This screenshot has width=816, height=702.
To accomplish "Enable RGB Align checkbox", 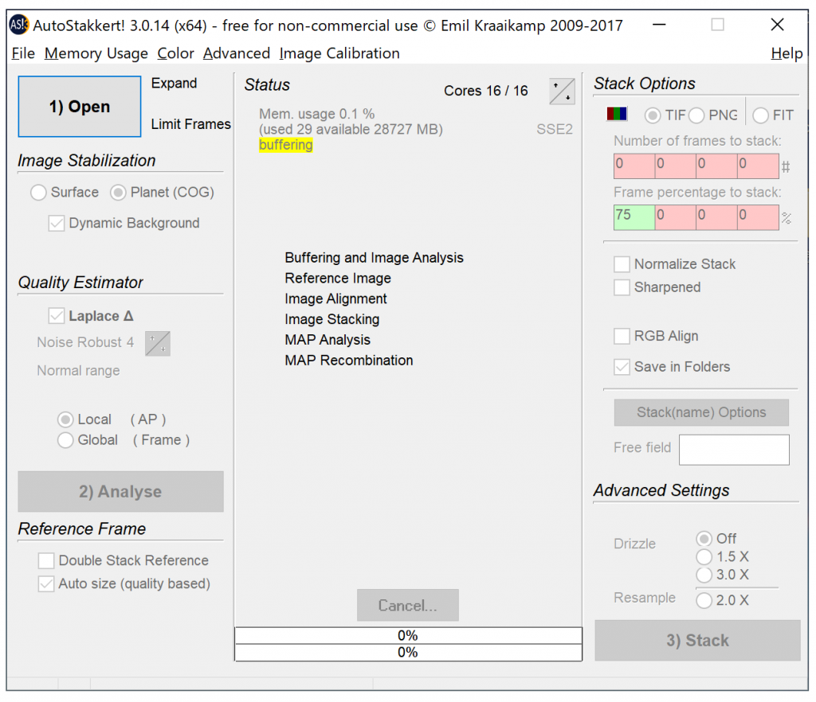I will coord(657,336).
